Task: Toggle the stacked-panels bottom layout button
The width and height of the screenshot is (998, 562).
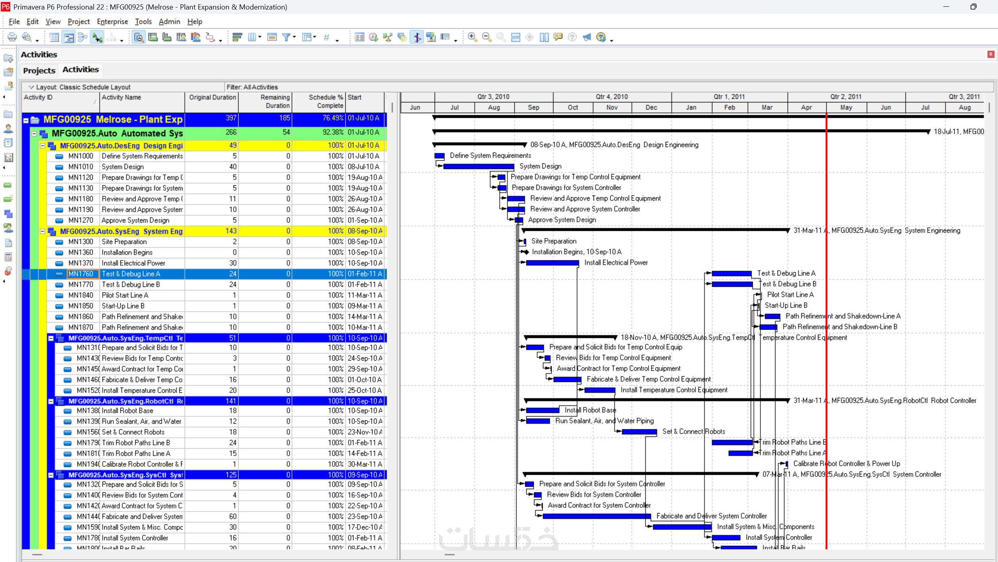Action: tap(515, 37)
